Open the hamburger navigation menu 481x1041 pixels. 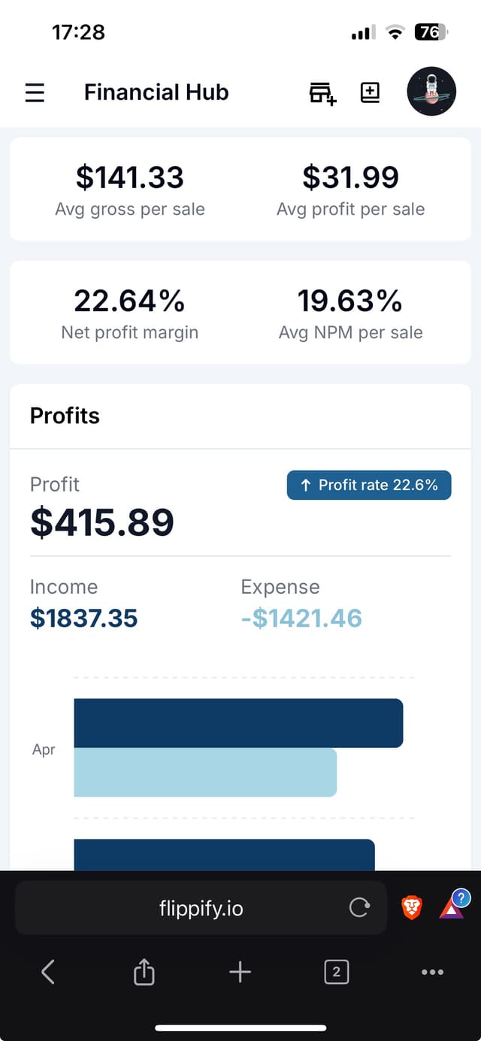35,92
